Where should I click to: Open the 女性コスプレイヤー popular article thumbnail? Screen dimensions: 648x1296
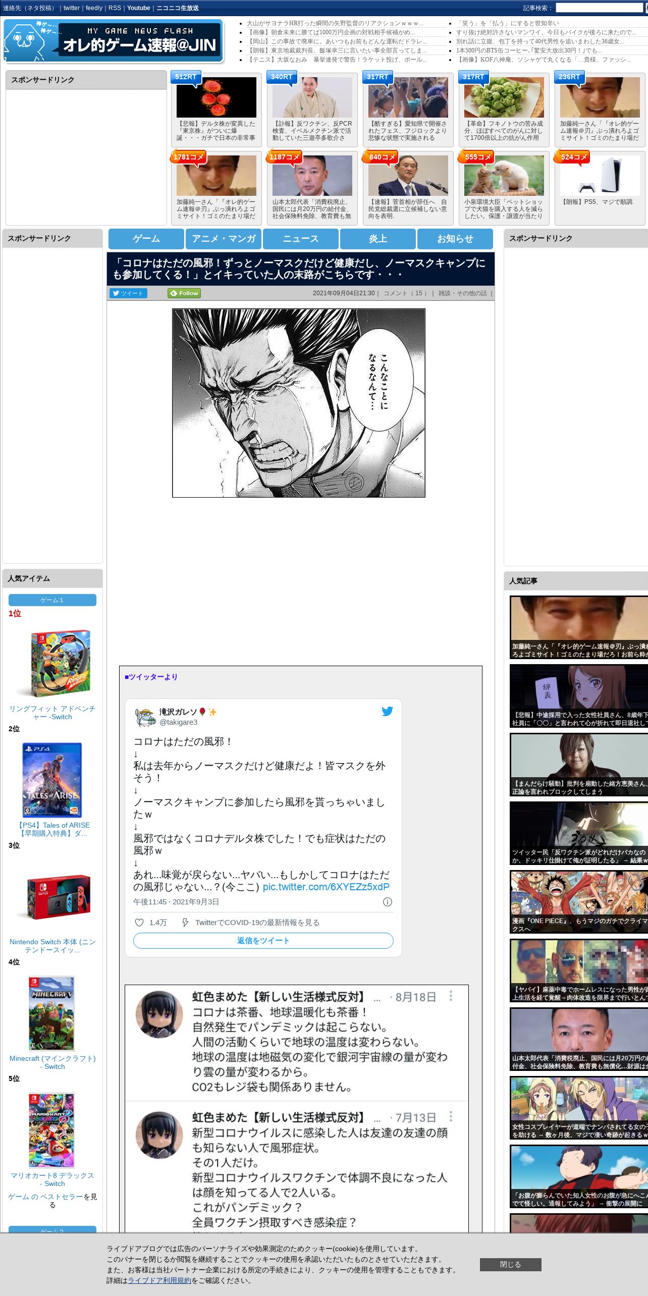[579, 1108]
